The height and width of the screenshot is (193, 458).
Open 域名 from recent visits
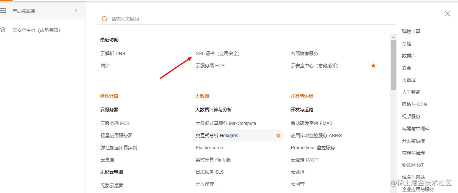coord(105,66)
